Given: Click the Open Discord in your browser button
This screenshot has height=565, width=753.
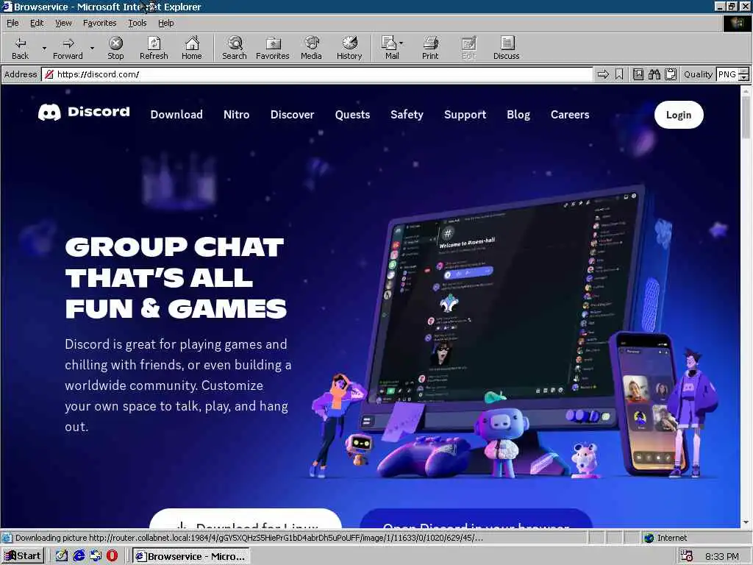Looking at the screenshot, I should (476, 519).
